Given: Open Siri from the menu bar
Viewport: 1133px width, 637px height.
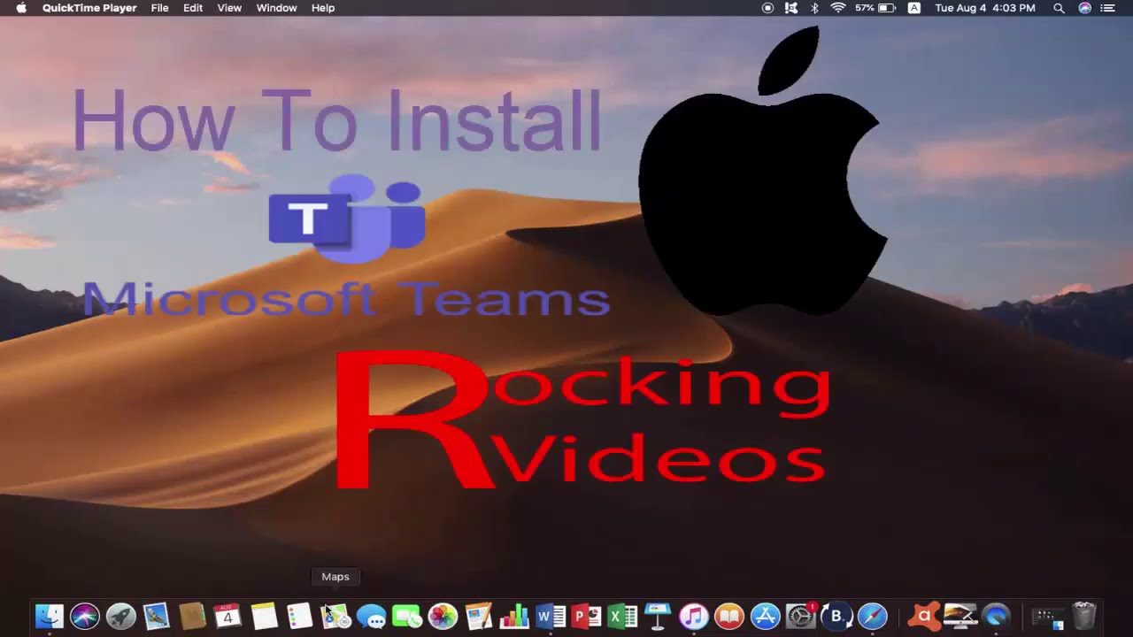Looking at the screenshot, I should 1084,8.
